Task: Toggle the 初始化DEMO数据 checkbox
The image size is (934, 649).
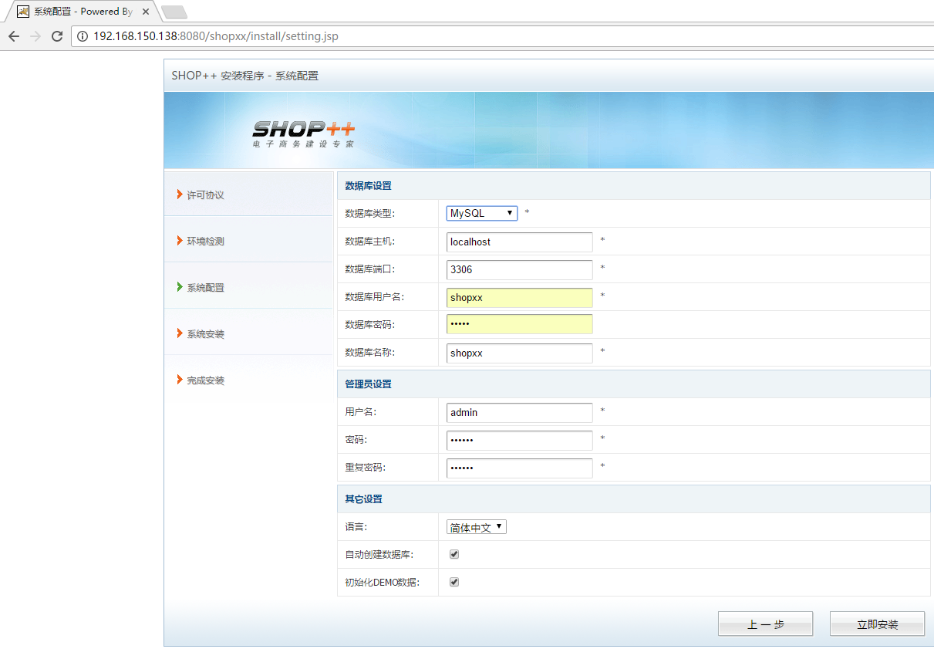Action: point(454,582)
